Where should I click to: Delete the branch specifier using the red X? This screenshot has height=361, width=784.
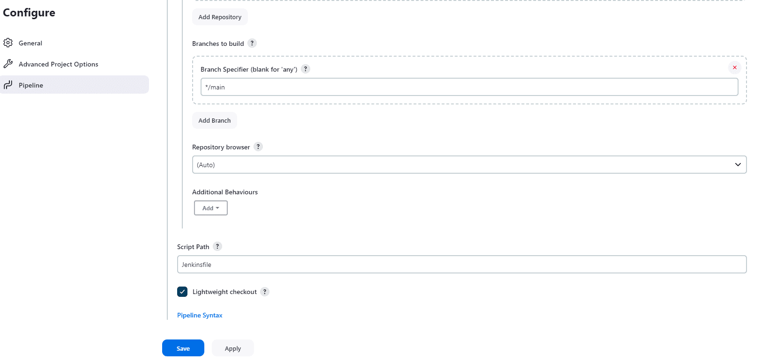734,67
